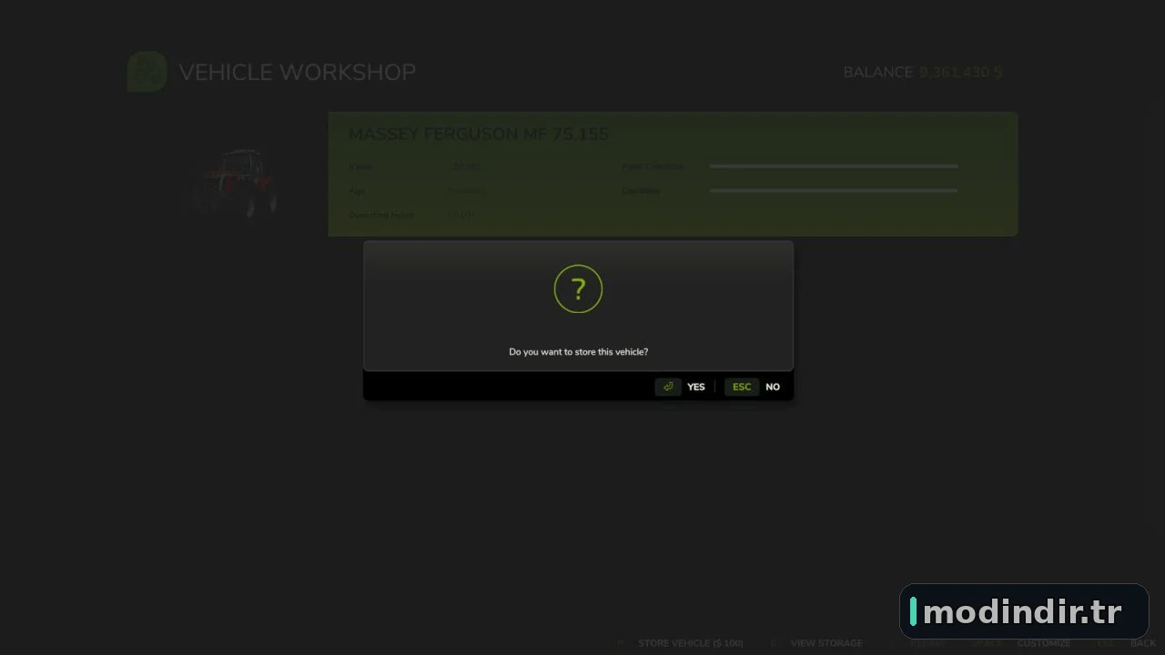Click the Massey Ferguson MF 7S.155 title
Screen dimensions: 1165x655
coord(479,134)
